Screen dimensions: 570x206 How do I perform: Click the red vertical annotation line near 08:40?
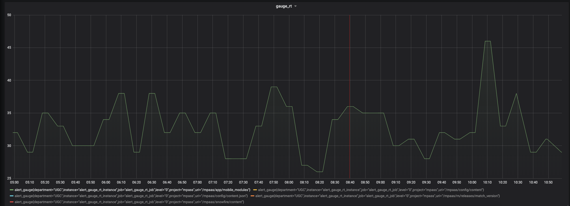coord(350,97)
